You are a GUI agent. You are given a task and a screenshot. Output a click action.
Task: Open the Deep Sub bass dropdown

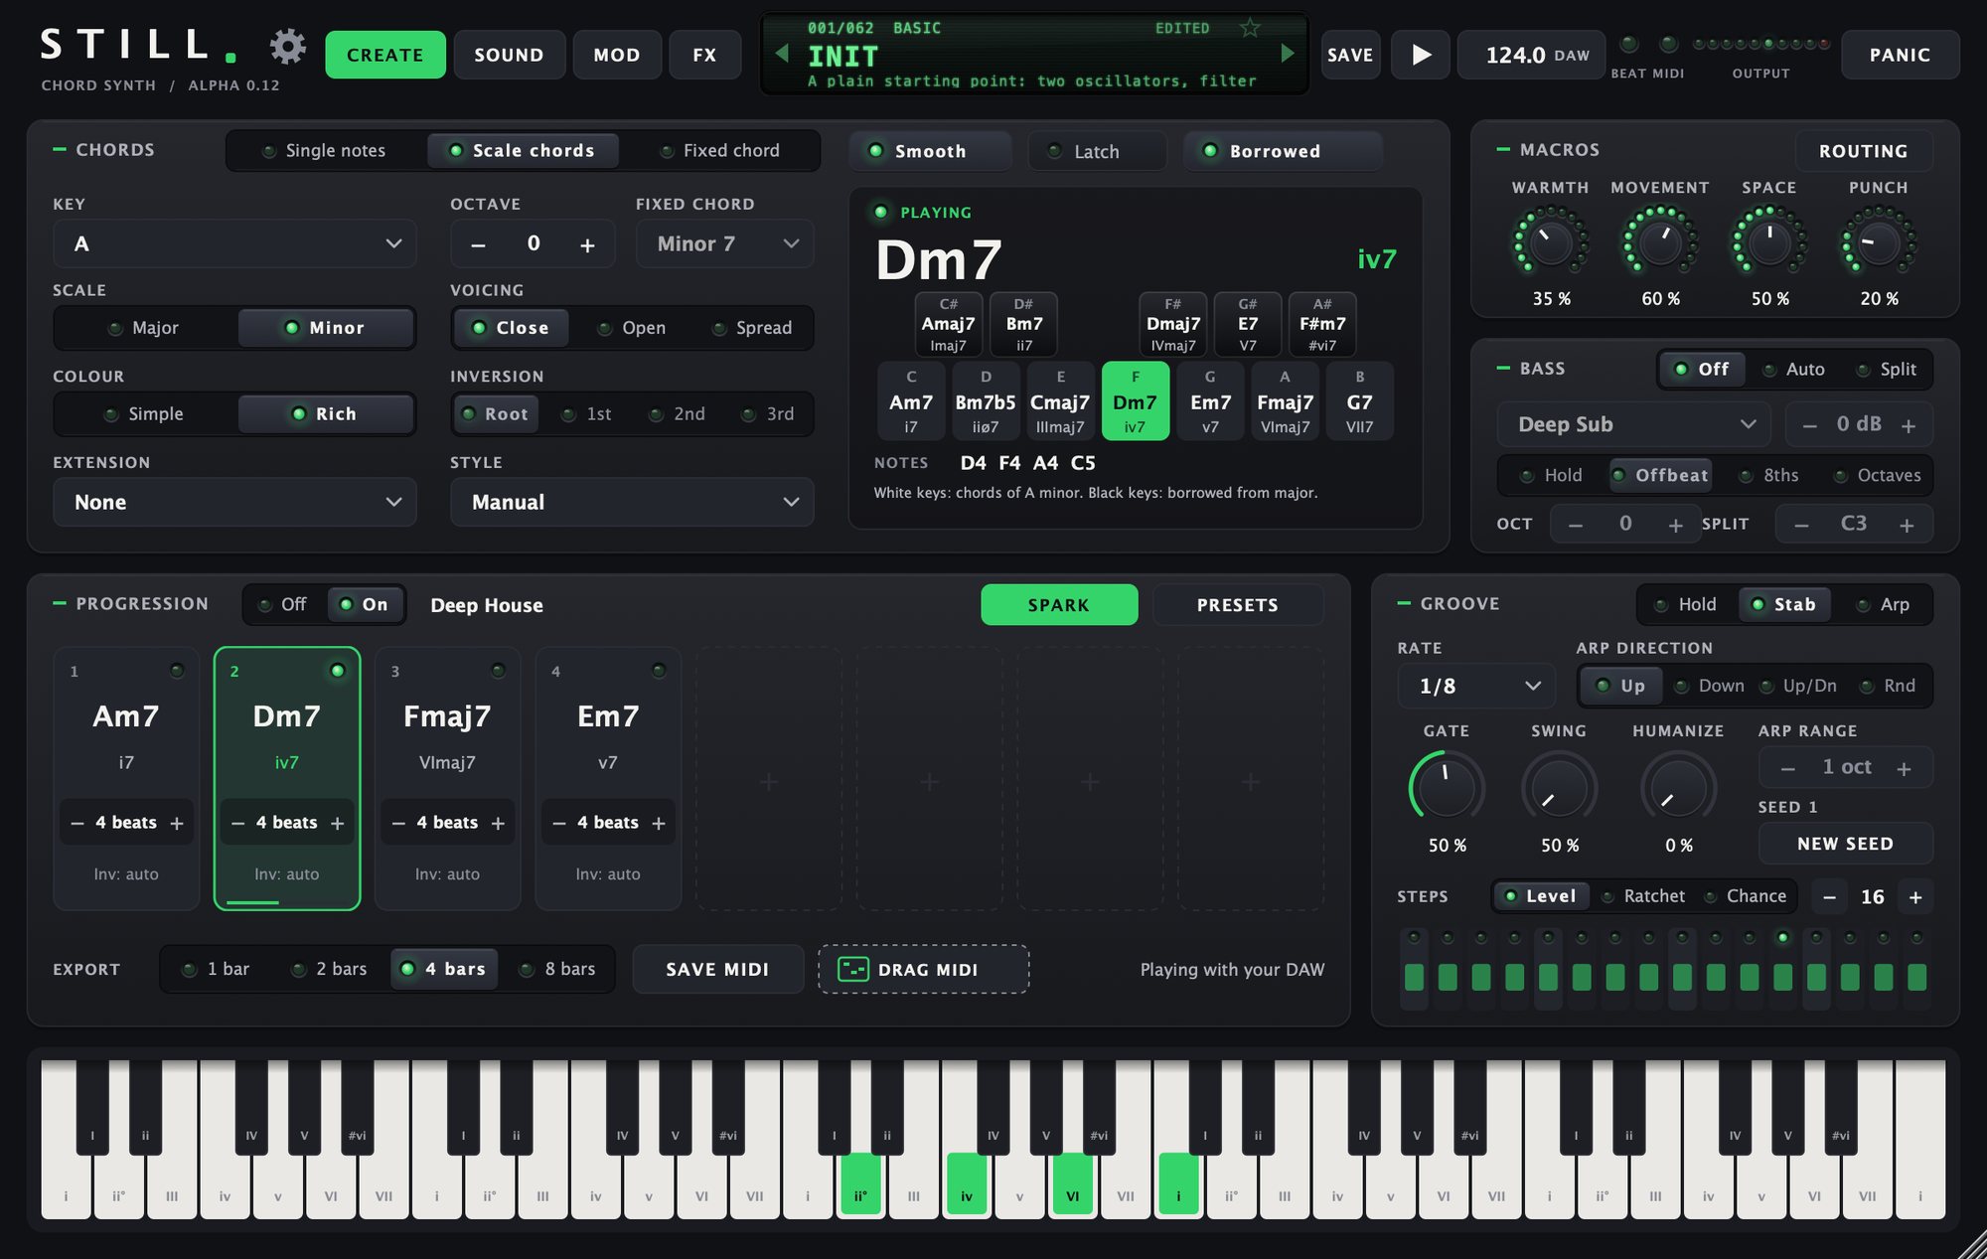coord(1634,424)
